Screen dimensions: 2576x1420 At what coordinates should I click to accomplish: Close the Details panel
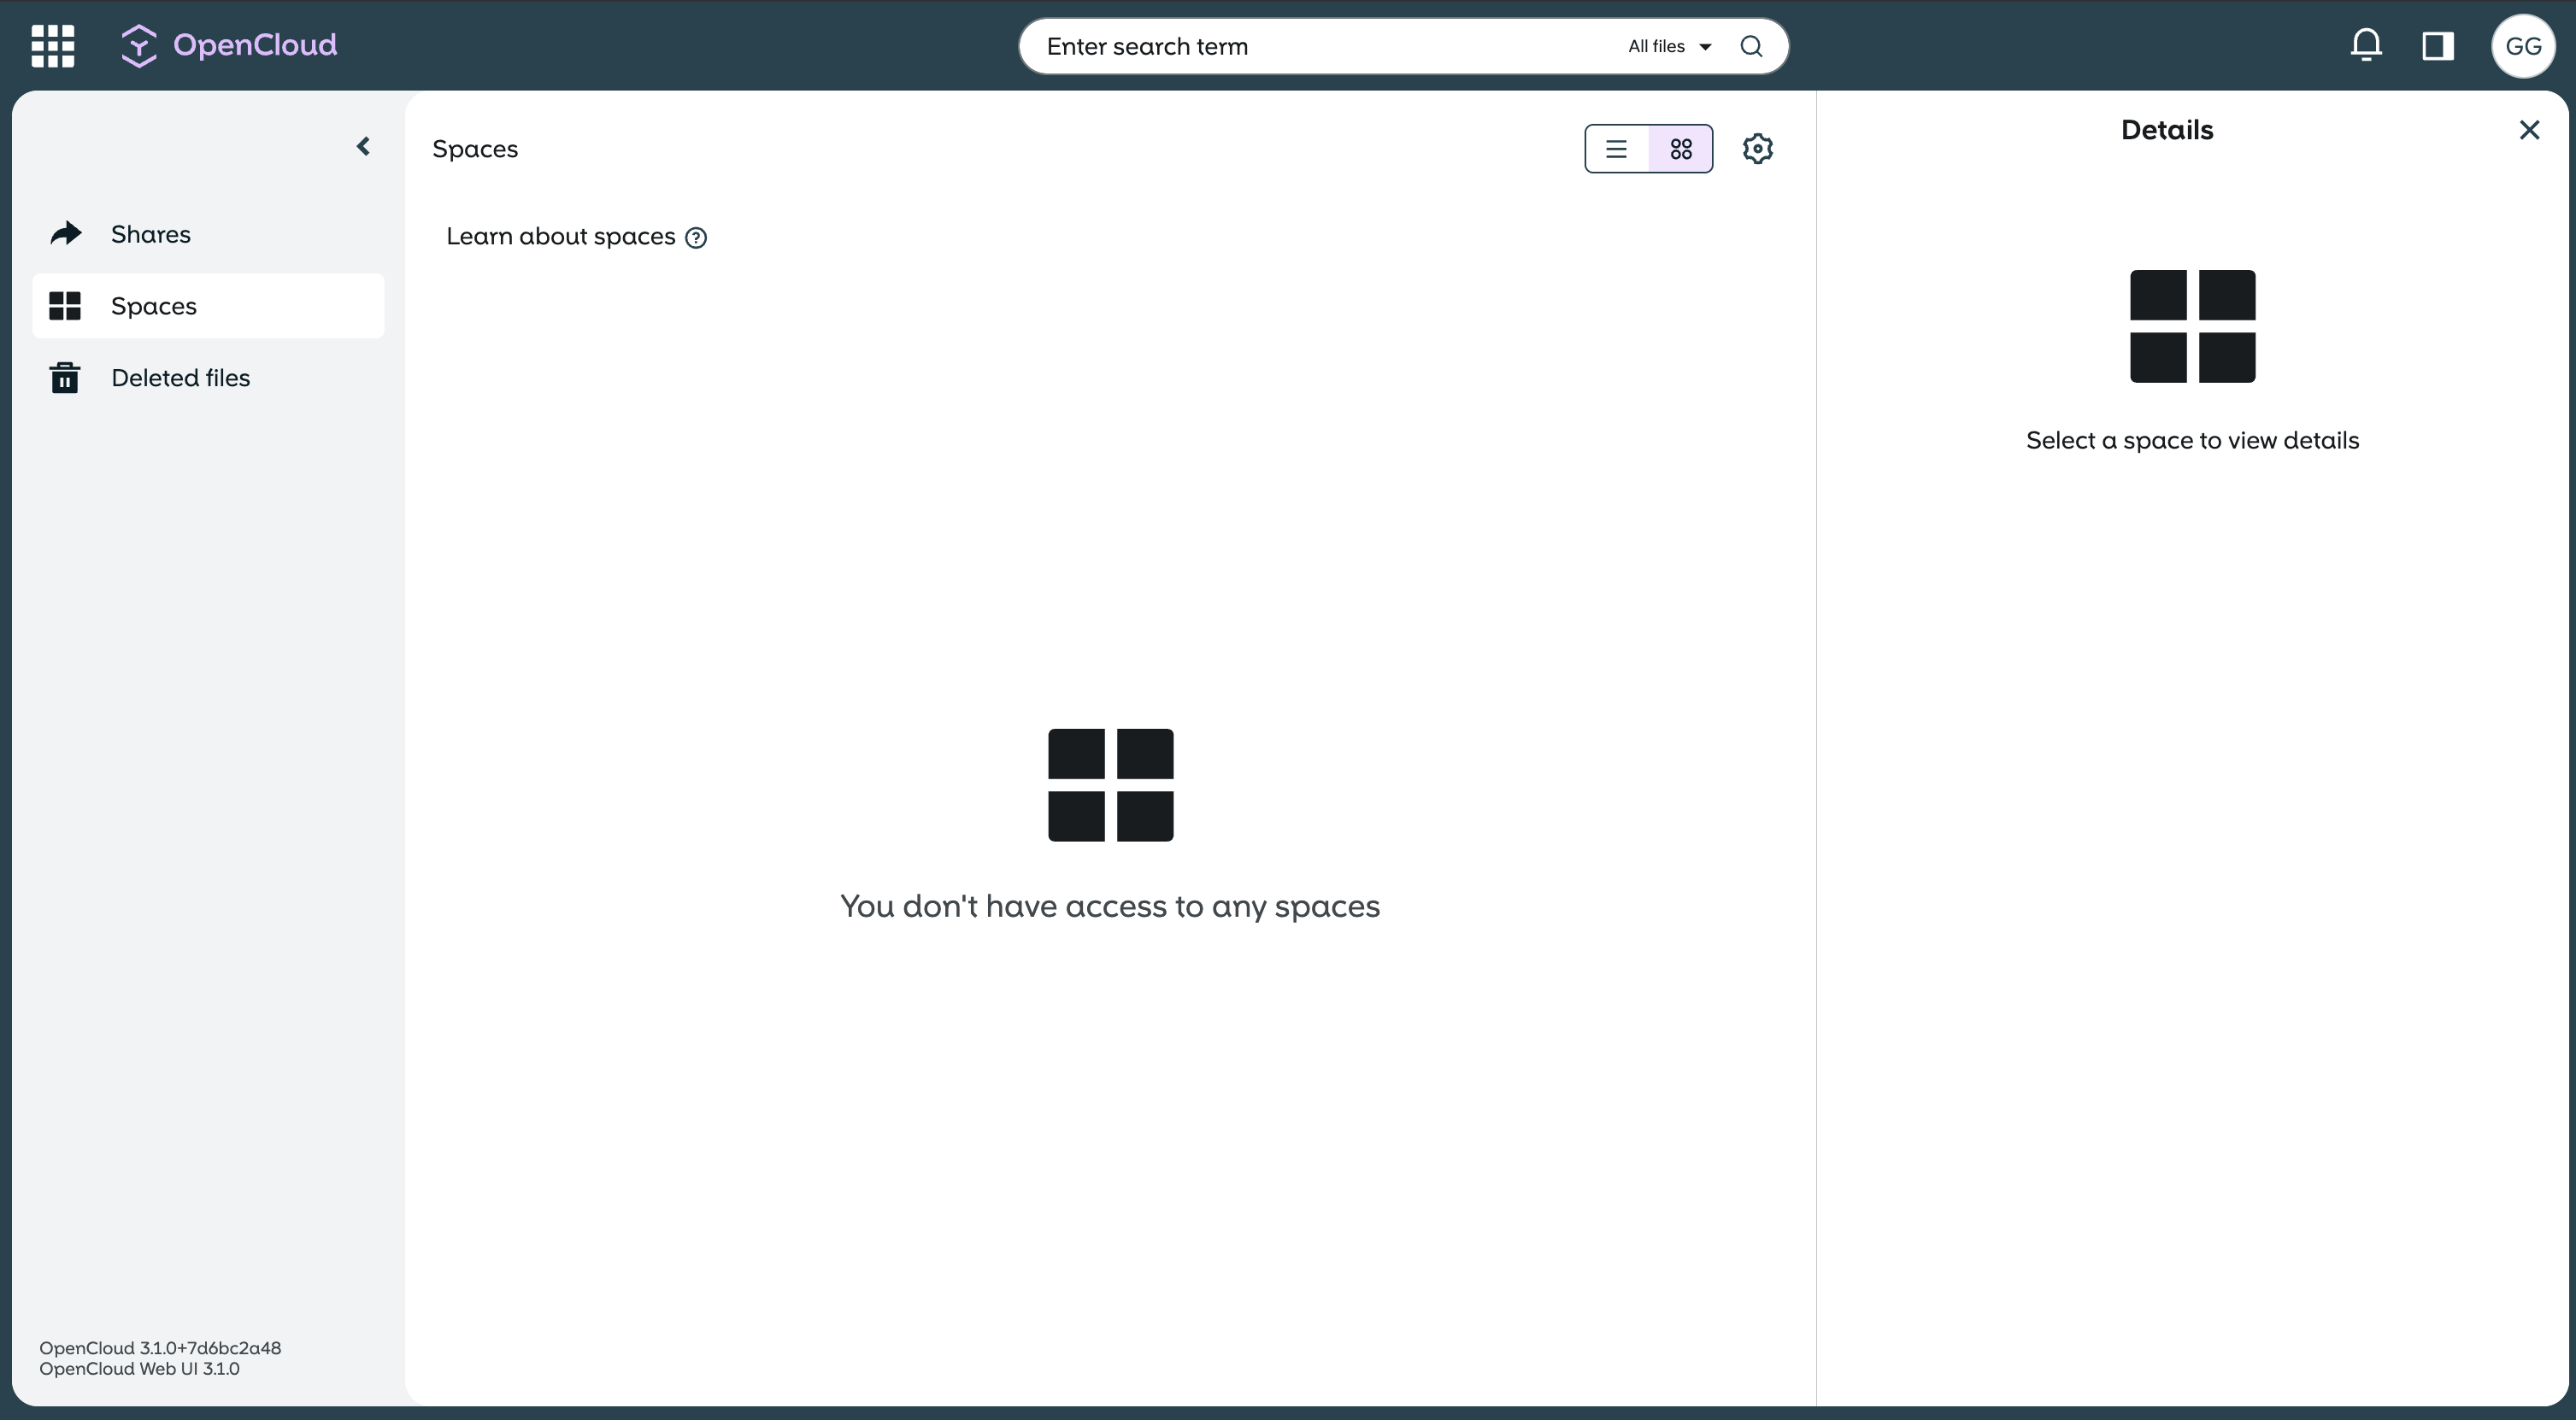point(2529,130)
